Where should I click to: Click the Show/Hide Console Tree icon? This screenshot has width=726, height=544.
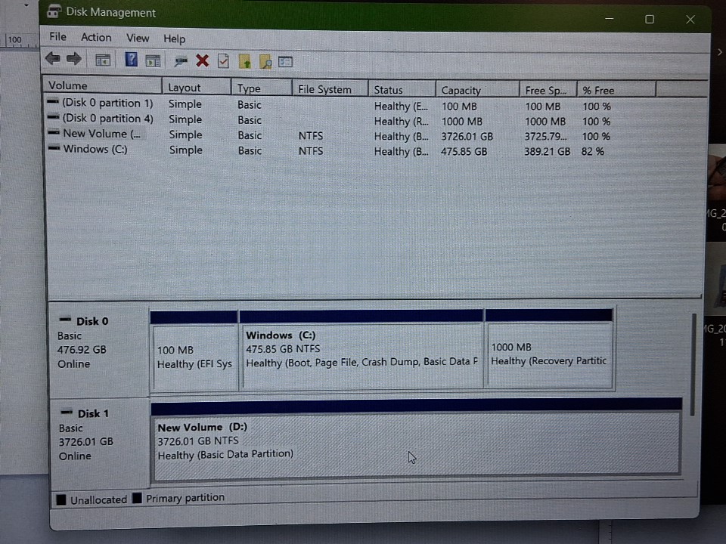tap(102, 60)
